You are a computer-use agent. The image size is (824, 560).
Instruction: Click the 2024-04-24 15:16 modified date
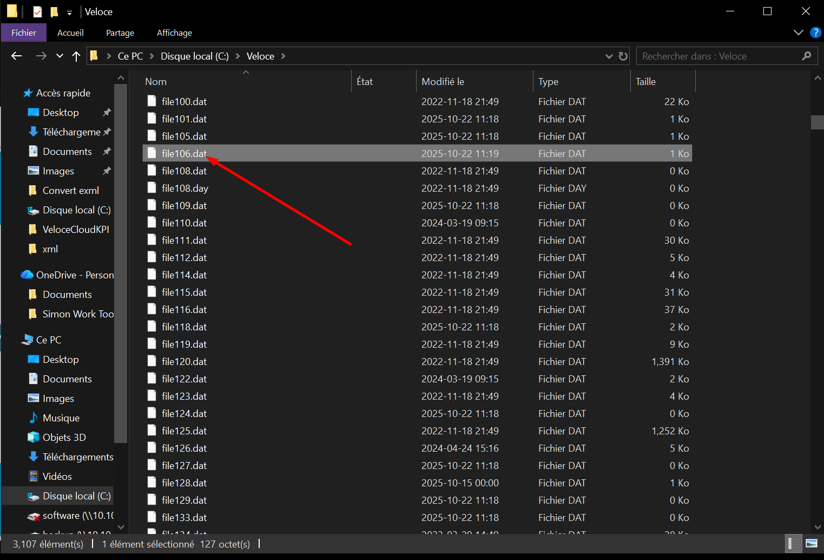coord(460,448)
